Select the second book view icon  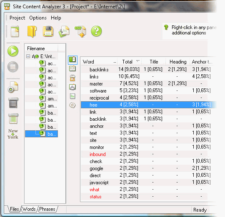72,69
